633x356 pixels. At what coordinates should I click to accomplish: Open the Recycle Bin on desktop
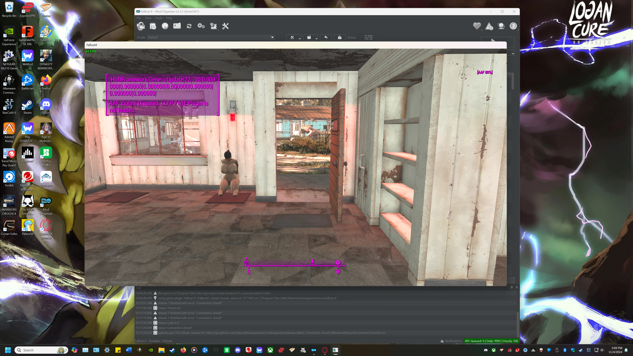coord(9,10)
